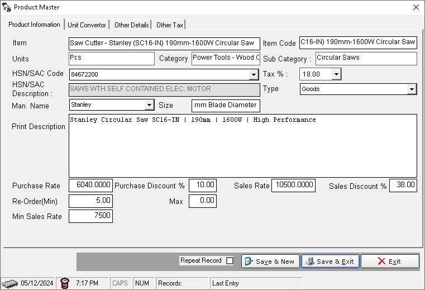Click the alarm clock icon beside the time
Image resolution: width=425 pixels, height=290 pixels.
[x=65, y=283]
